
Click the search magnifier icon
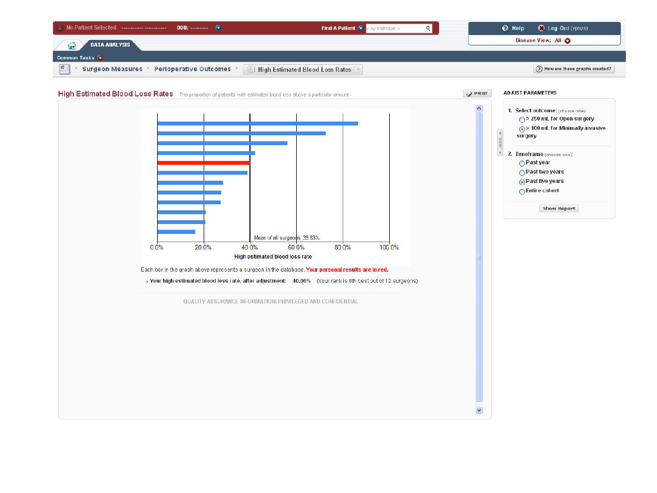click(x=428, y=28)
